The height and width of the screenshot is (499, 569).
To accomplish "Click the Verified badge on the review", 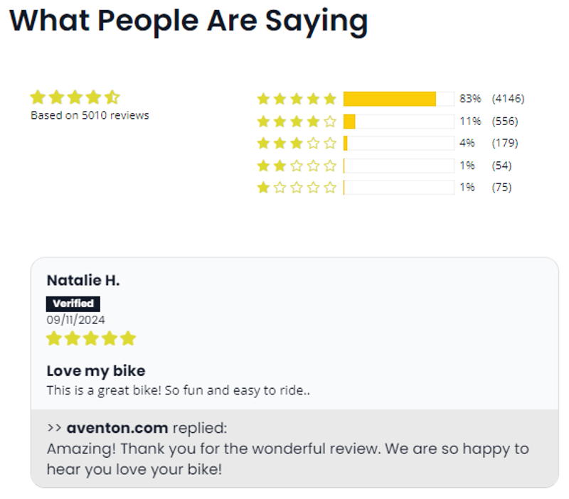I will [x=73, y=304].
